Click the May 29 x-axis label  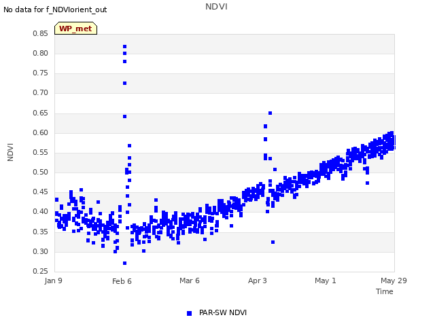pos(394,280)
